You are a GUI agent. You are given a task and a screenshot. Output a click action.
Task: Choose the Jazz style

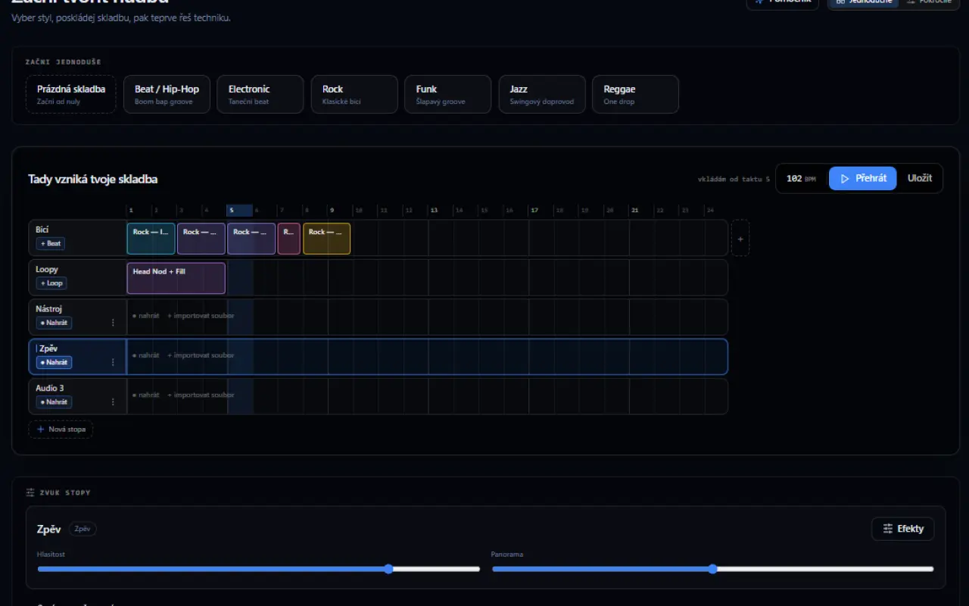(x=542, y=94)
